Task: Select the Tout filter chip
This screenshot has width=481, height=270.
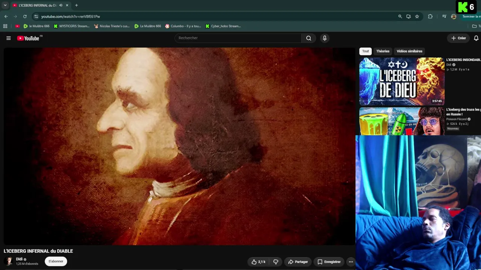Action: 366,51
